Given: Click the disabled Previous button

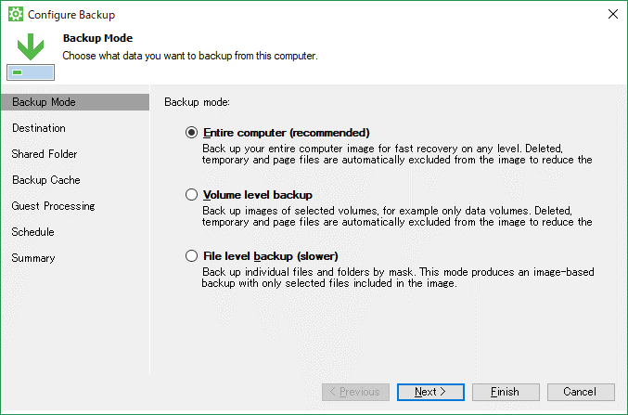Looking at the screenshot, I should tap(355, 392).
